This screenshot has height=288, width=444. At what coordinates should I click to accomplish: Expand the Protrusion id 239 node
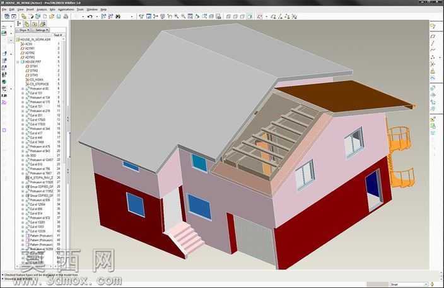coord(23,111)
